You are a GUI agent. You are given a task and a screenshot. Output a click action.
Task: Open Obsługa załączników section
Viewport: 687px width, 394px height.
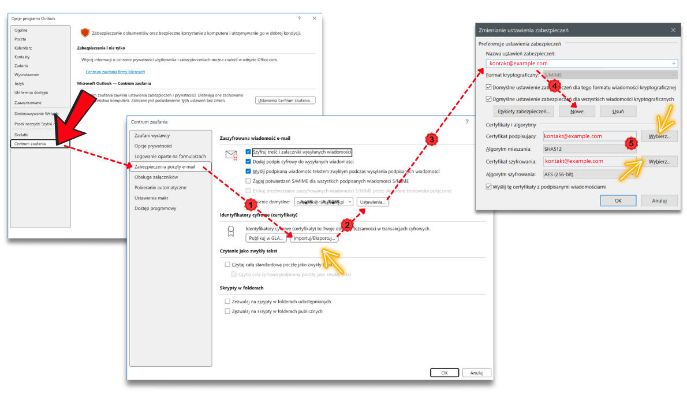[x=156, y=177]
